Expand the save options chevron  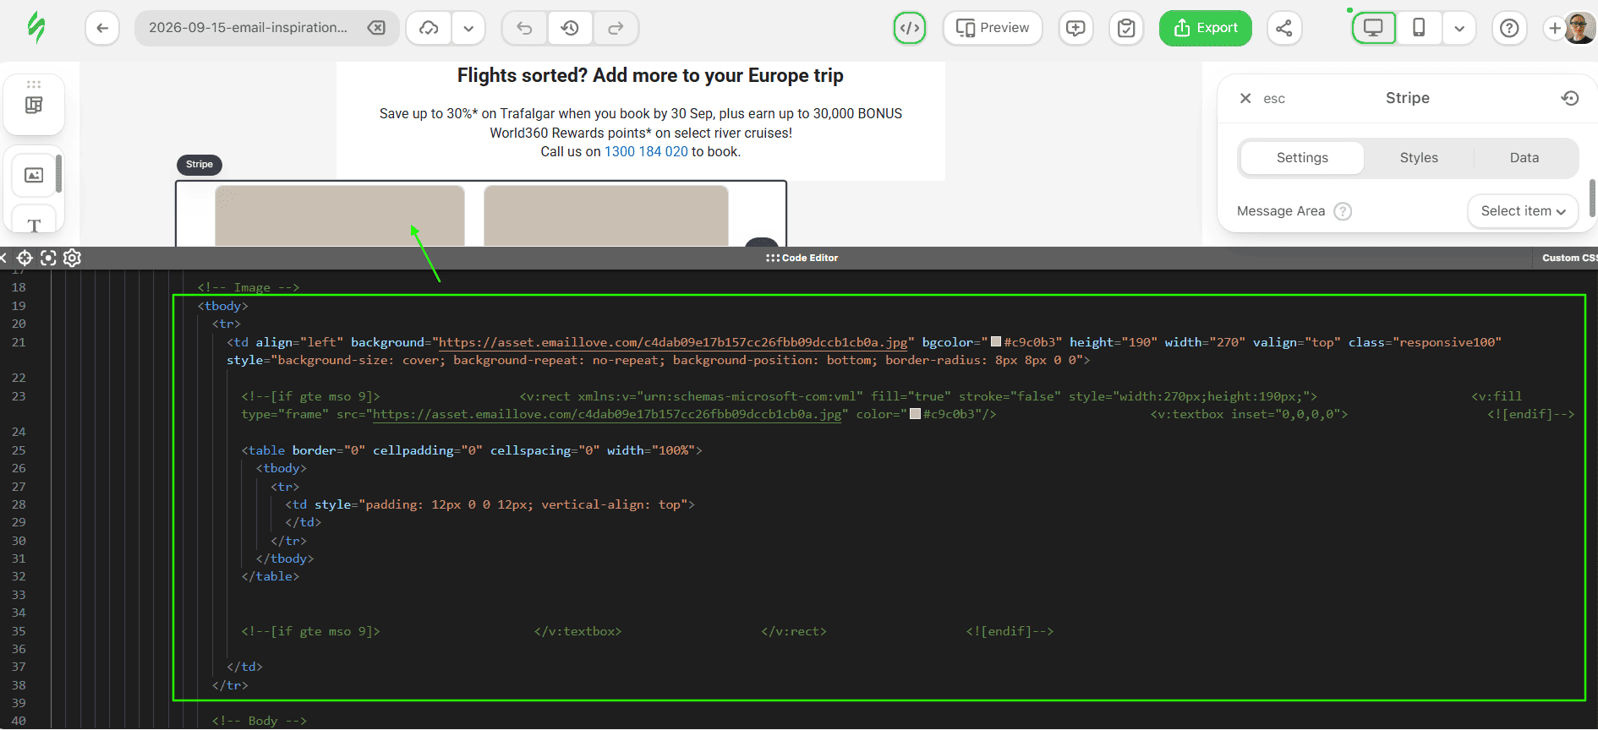tap(468, 28)
